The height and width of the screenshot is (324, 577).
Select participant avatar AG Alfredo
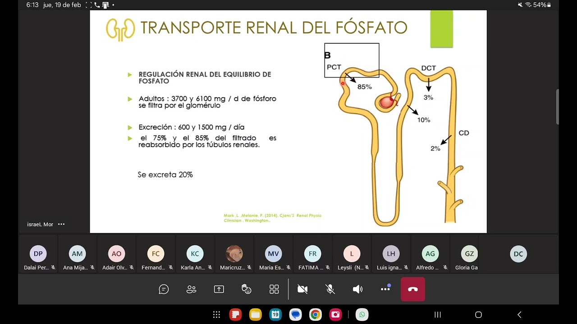click(430, 254)
